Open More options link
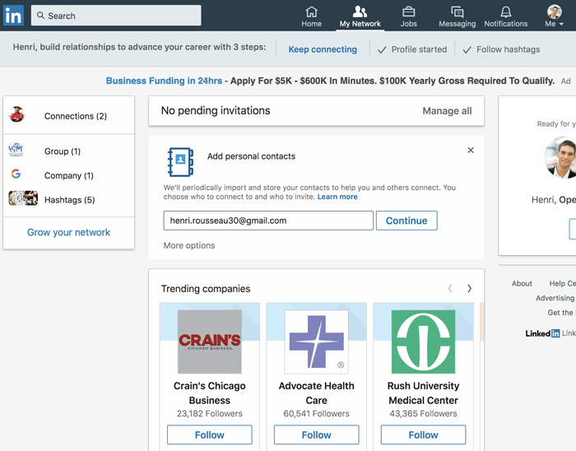 click(189, 245)
